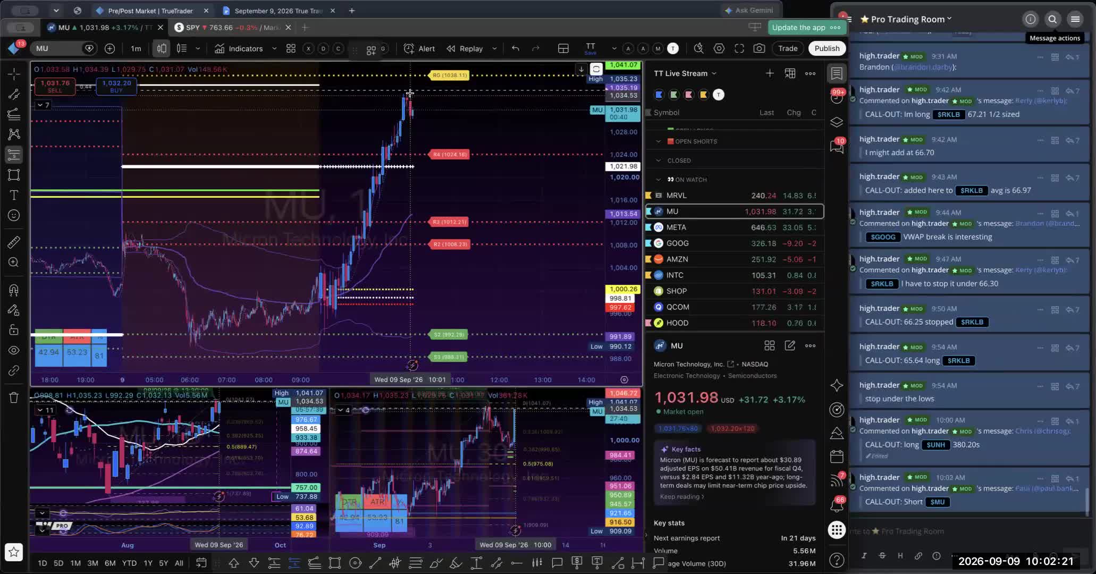Toggle lock all drawings
Screen dimensions: 1096x574
pyautogui.click(x=14, y=330)
